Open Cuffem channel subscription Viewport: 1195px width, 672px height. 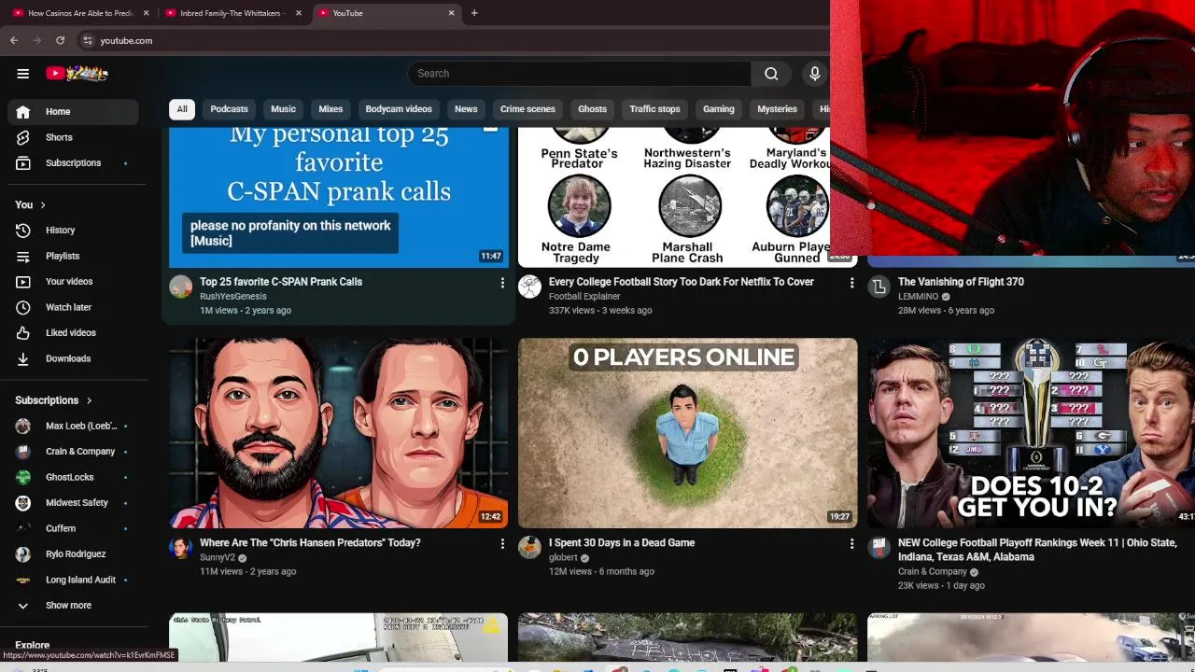click(73, 528)
